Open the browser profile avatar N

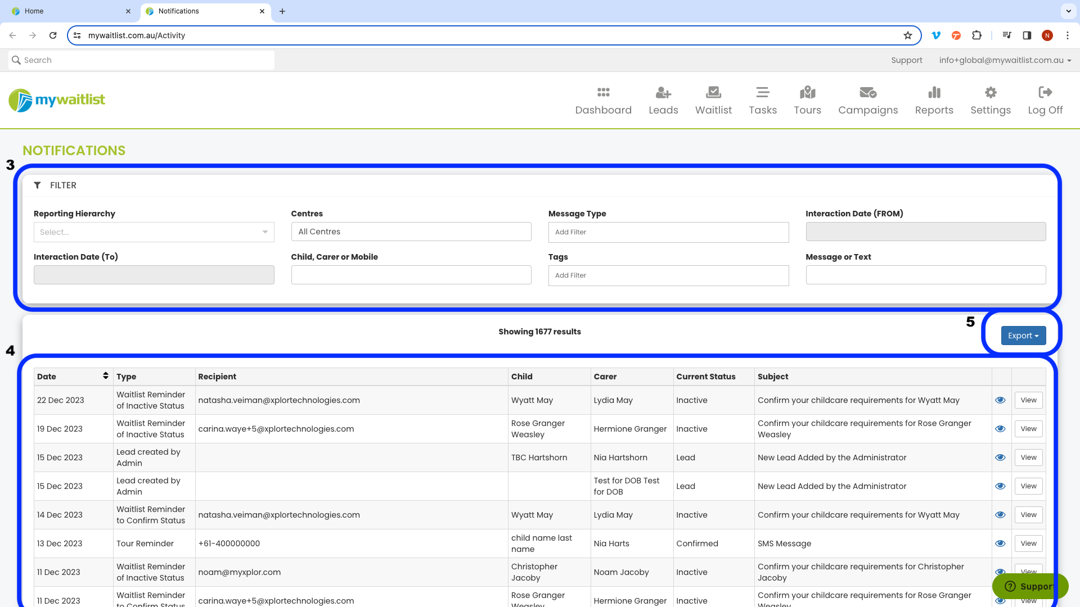pos(1047,35)
